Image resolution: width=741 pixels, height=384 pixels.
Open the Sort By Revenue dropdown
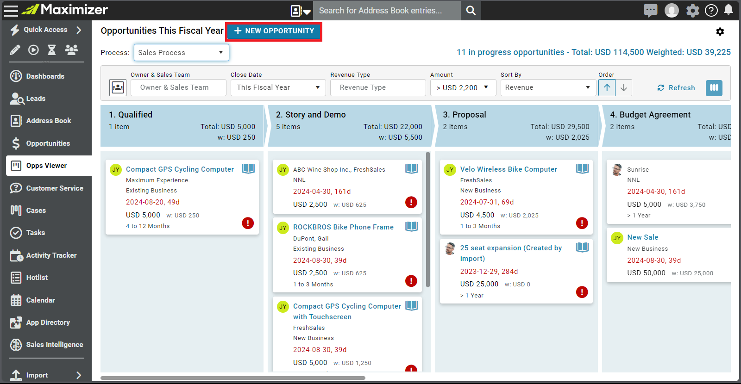click(548, 87)
